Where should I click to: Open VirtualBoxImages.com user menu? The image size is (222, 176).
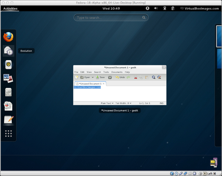[200, 9]
